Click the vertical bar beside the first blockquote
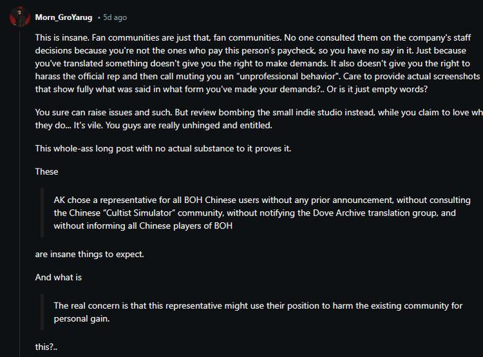Screen dimensions: 483x357 pos(42,213)
